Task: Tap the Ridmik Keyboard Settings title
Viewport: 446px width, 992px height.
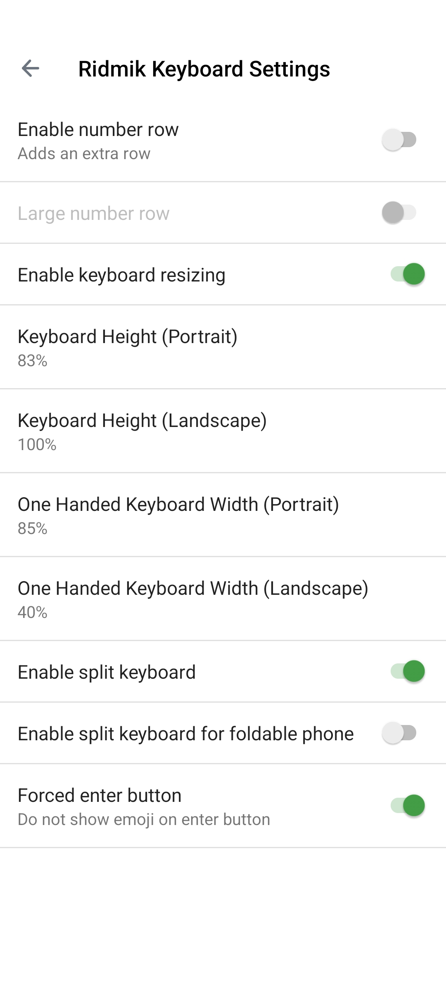Action: tap(204, 69)
